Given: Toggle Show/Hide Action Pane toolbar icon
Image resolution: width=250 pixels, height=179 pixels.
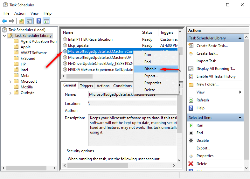Looking at the screenshot, I should pos(46,21).
